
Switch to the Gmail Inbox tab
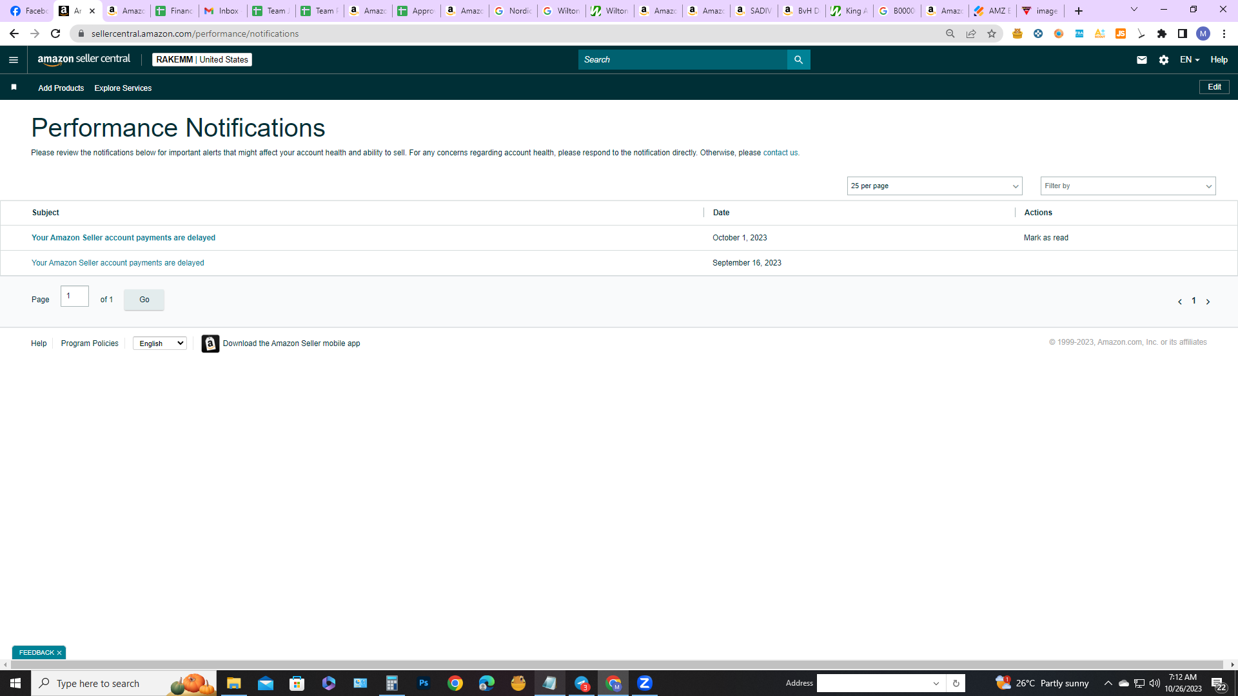(222, 11)
